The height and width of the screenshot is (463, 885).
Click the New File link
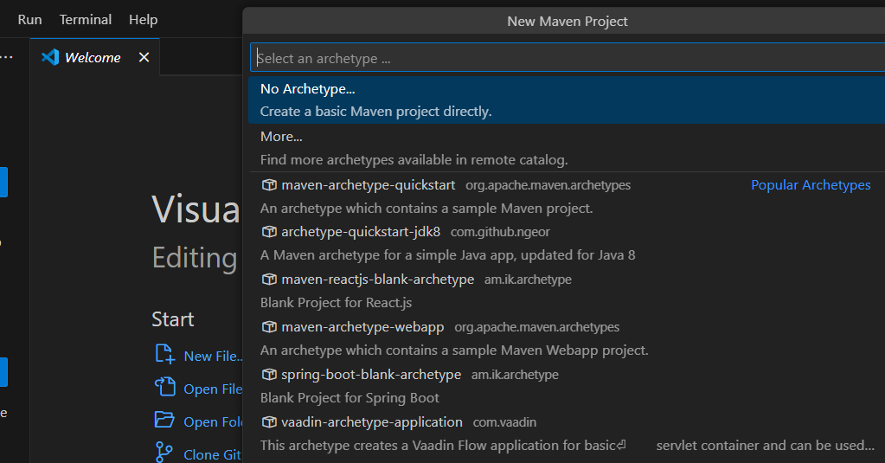213,356
